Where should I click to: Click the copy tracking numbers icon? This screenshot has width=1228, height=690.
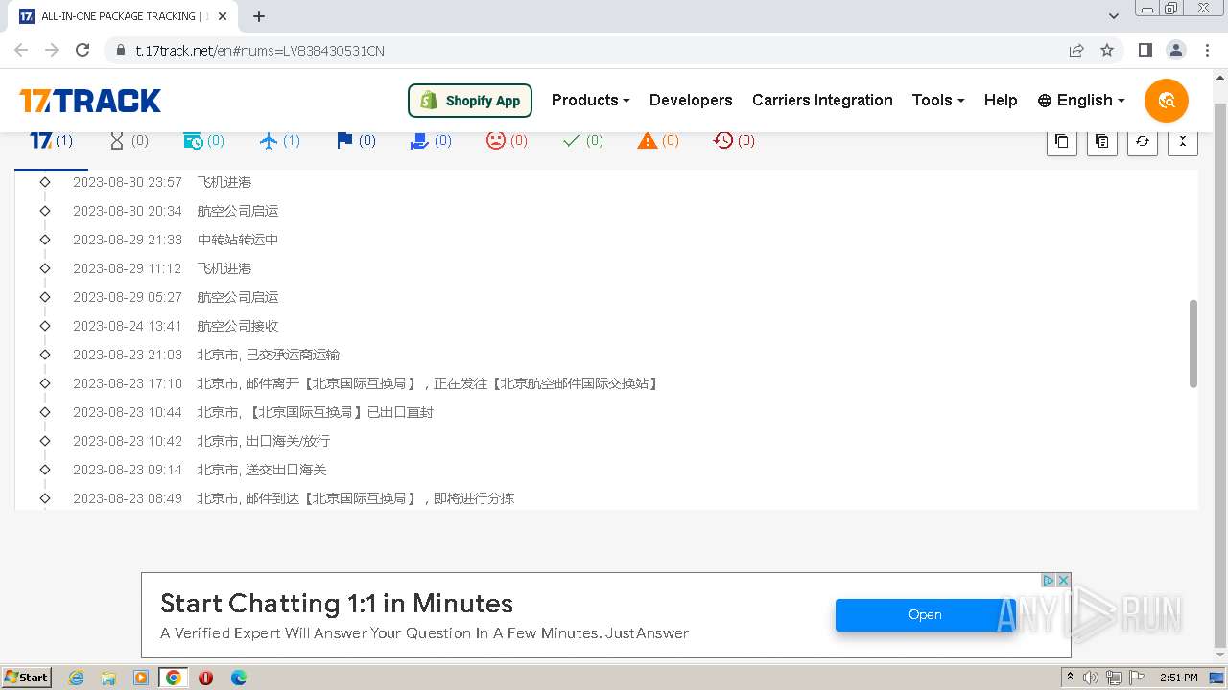[x=1061, y=141]
